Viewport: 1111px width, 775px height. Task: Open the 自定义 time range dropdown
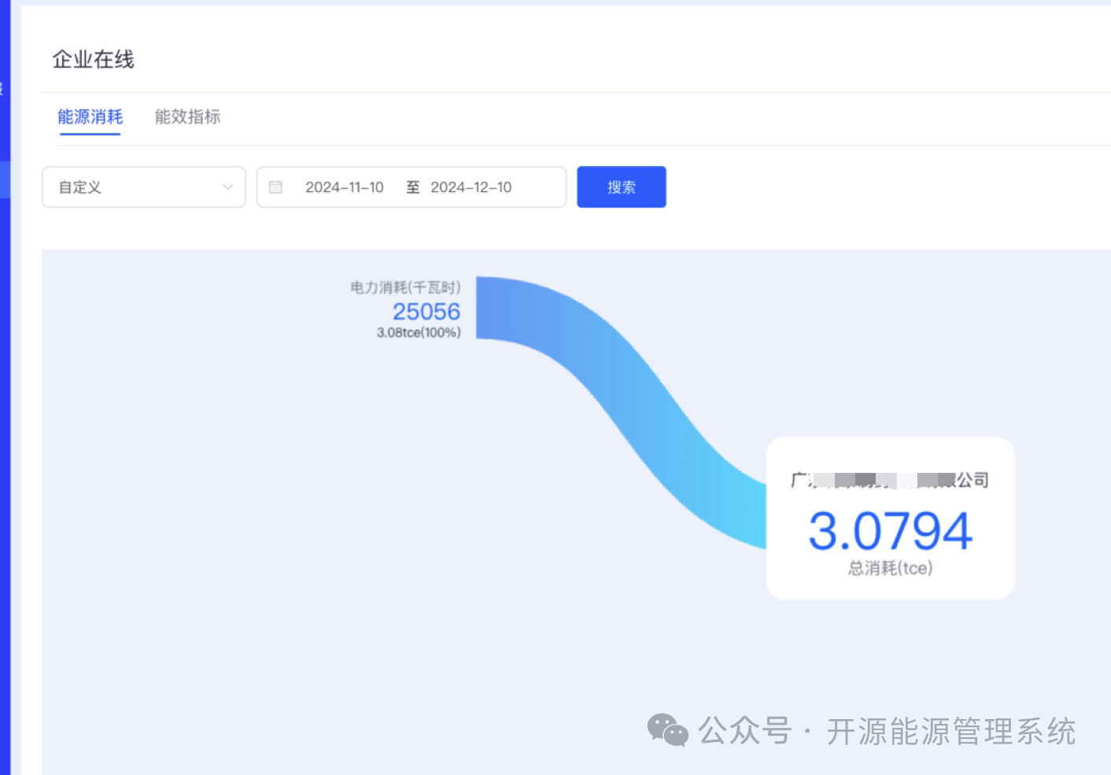(x=144, y=187)
